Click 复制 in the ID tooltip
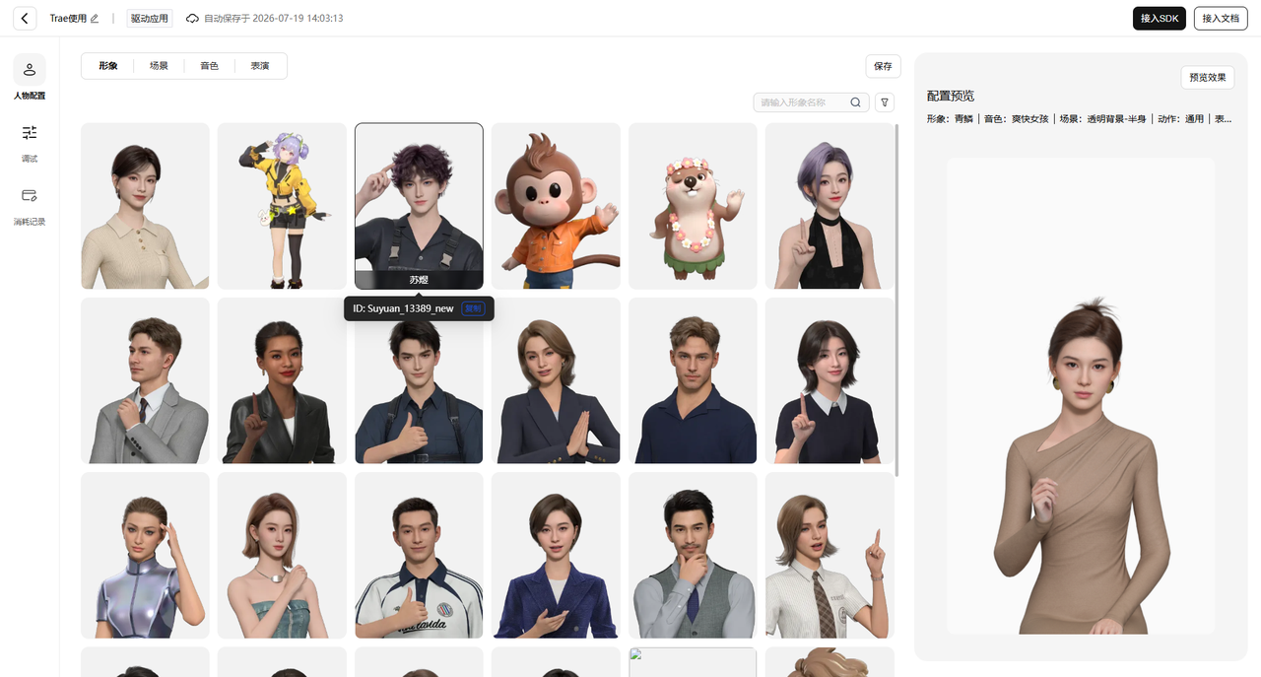 point(474,308)
